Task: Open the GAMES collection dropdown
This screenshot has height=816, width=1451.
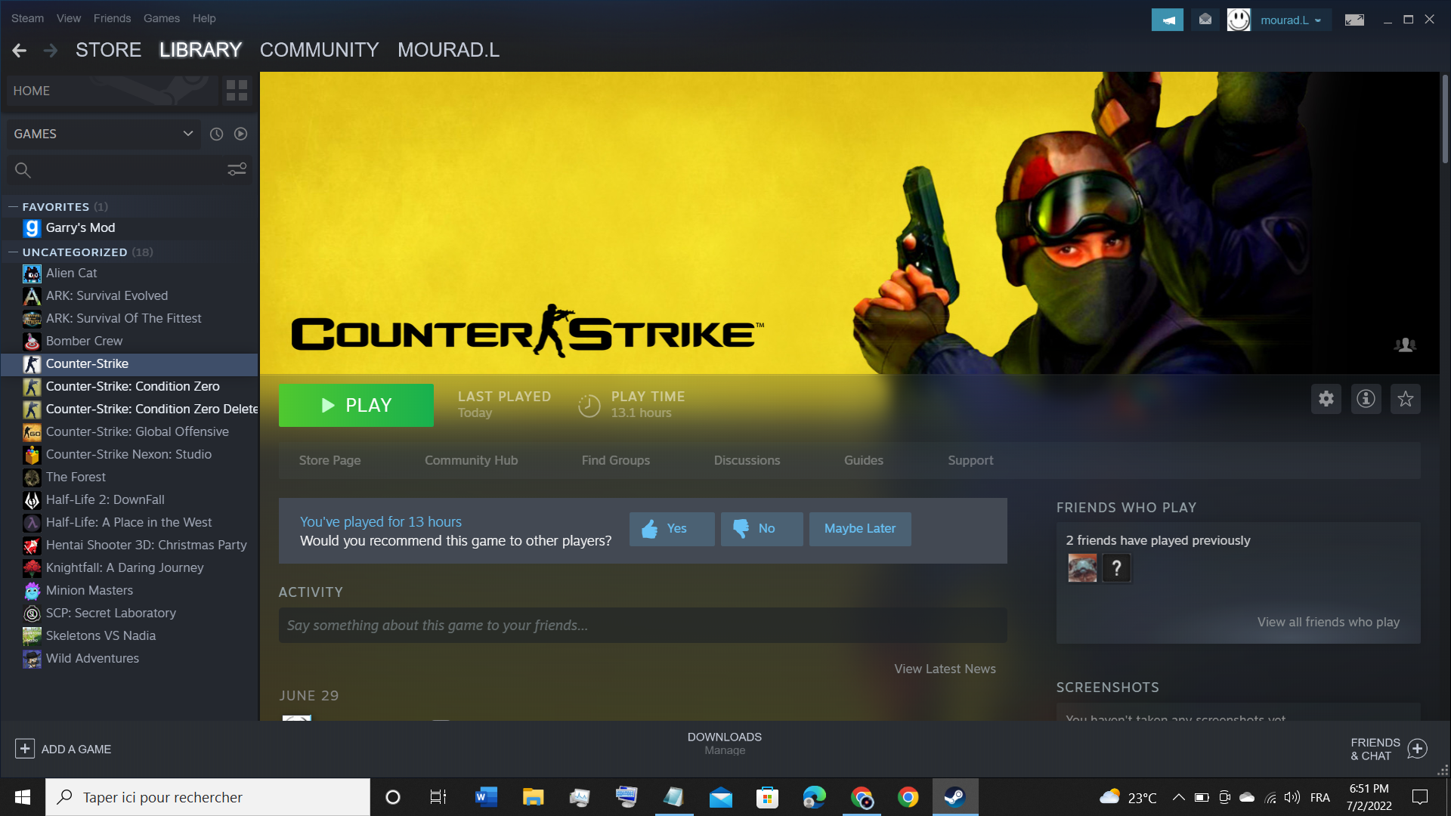Action: 187,134
